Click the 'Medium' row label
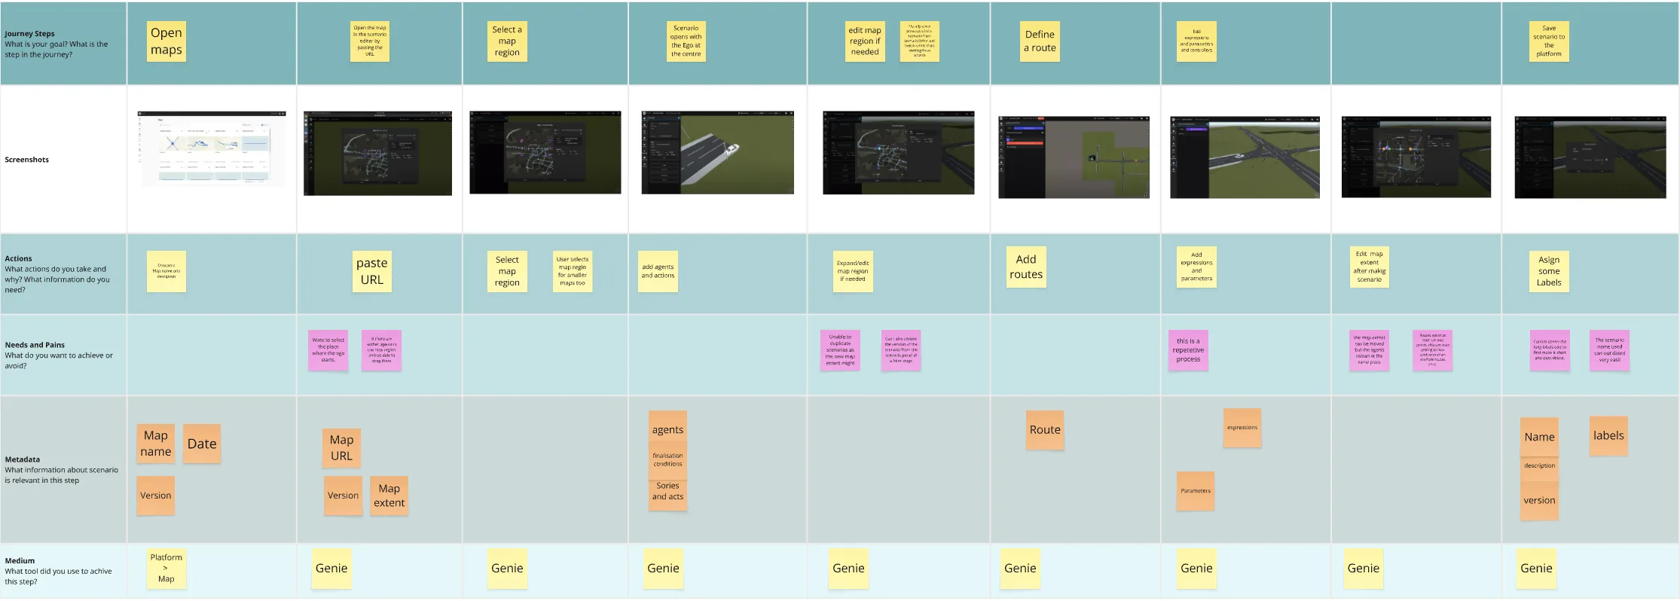The width and height of the screenshot is (1680, 601). (x=20, y=561)
